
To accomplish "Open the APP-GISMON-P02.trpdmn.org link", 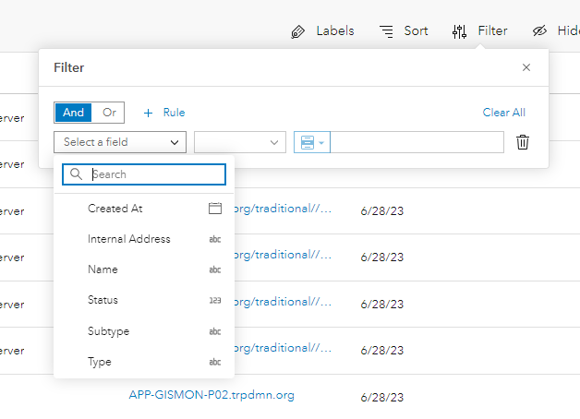I will [x=211, y=395].
